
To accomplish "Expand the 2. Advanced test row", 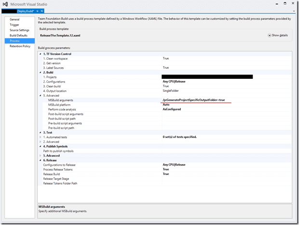I will (x=40, y=142).
